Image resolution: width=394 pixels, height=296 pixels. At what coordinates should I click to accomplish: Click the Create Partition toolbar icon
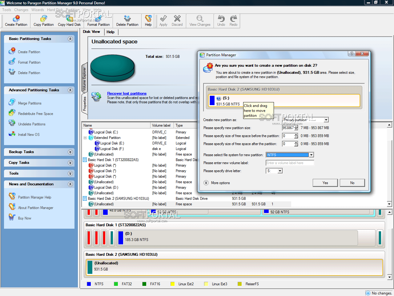(16, 21)
